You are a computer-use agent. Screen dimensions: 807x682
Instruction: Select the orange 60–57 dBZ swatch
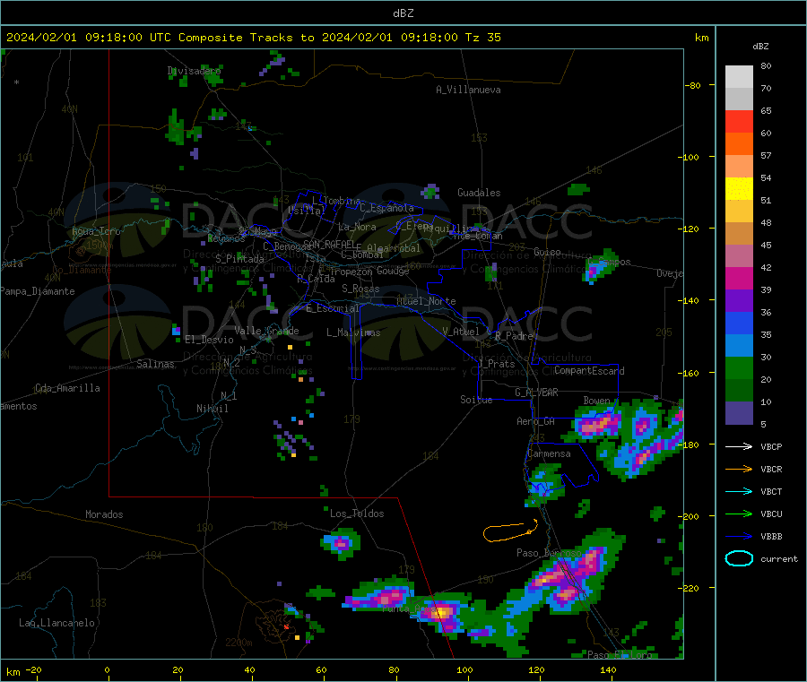(739, 144)
